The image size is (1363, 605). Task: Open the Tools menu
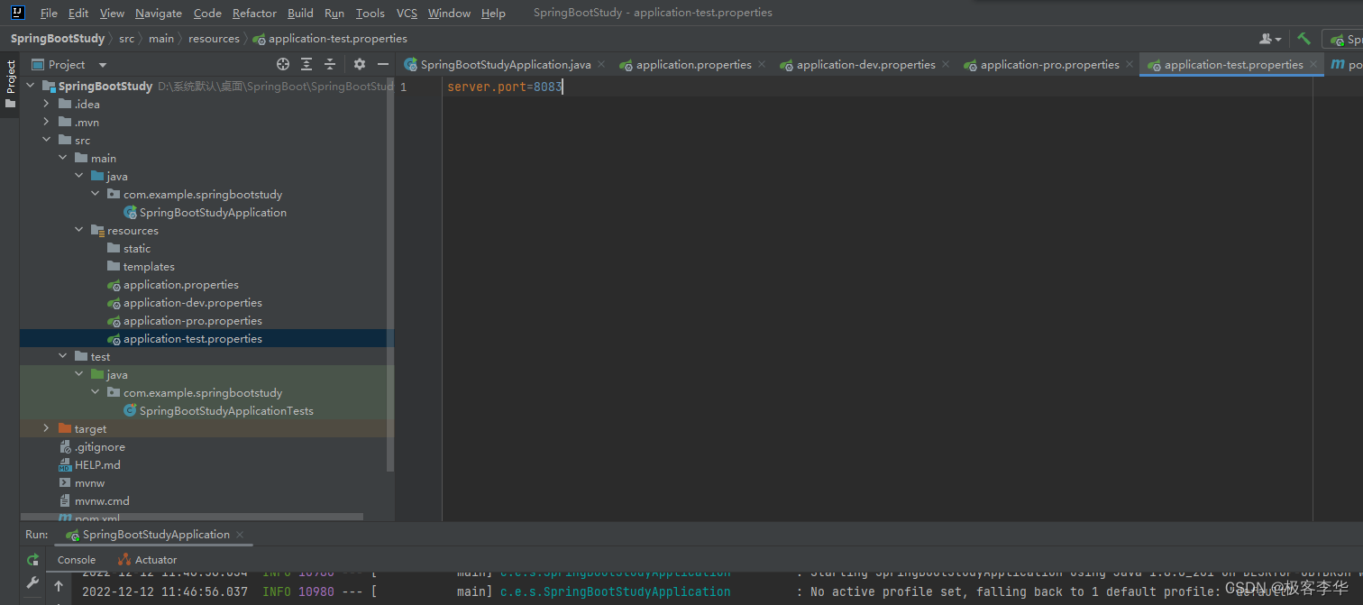[x=370, y=14]
